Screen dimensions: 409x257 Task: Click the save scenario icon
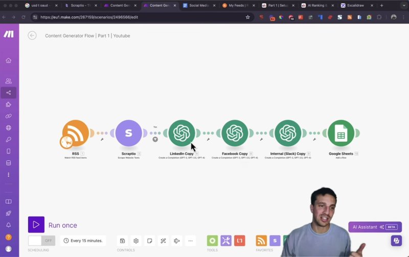[x=122, y=241]
